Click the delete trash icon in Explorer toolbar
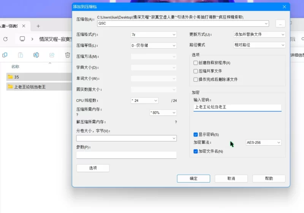This screenshot has height=213, width=304. pyautogui.click(x=68, y=55)
